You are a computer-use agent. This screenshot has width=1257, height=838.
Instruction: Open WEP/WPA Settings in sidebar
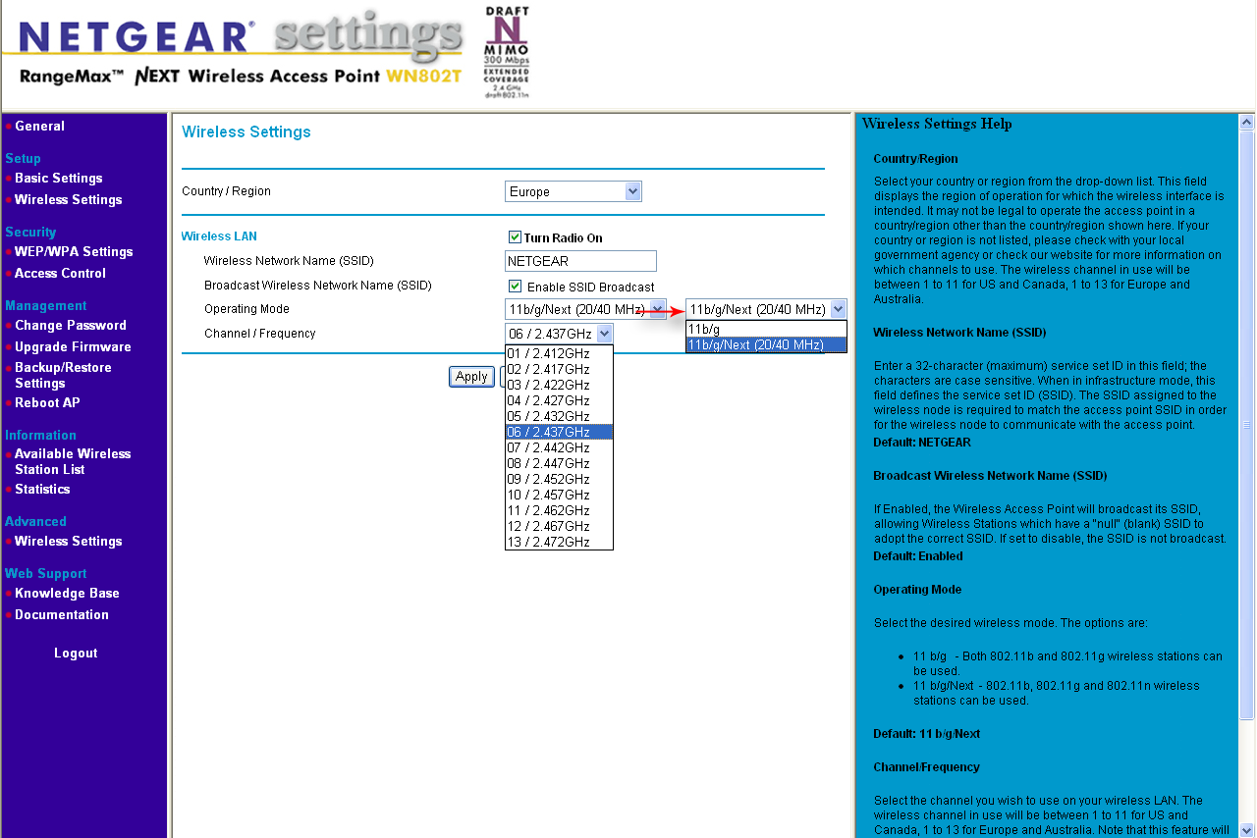click(x=74, y=251)
